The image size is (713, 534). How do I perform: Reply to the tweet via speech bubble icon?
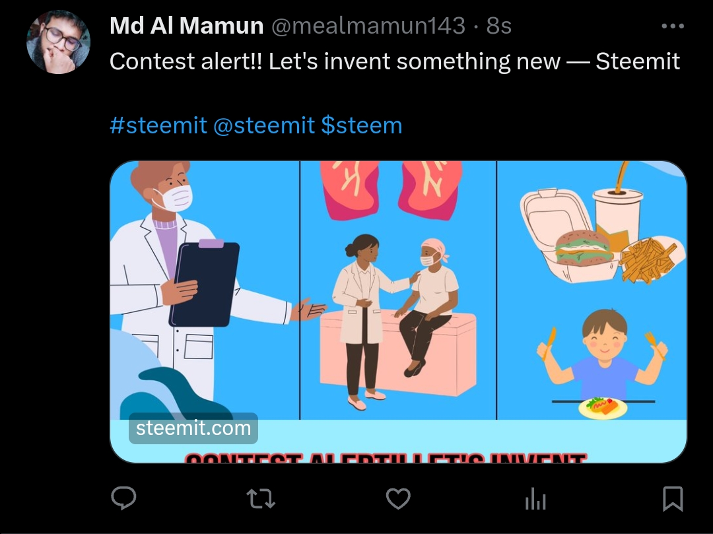click(123, 498)
